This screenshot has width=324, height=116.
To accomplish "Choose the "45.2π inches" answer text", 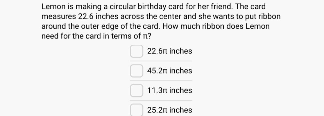I will click(x=170, y=71).
